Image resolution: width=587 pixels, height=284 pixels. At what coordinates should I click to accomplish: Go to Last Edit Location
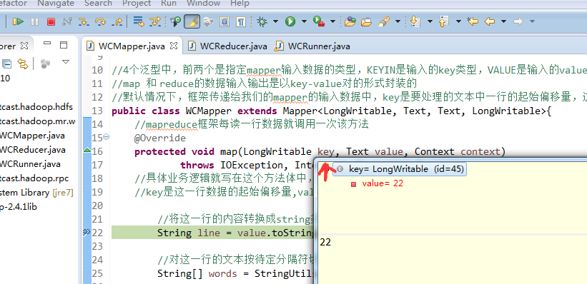(473, 21)
